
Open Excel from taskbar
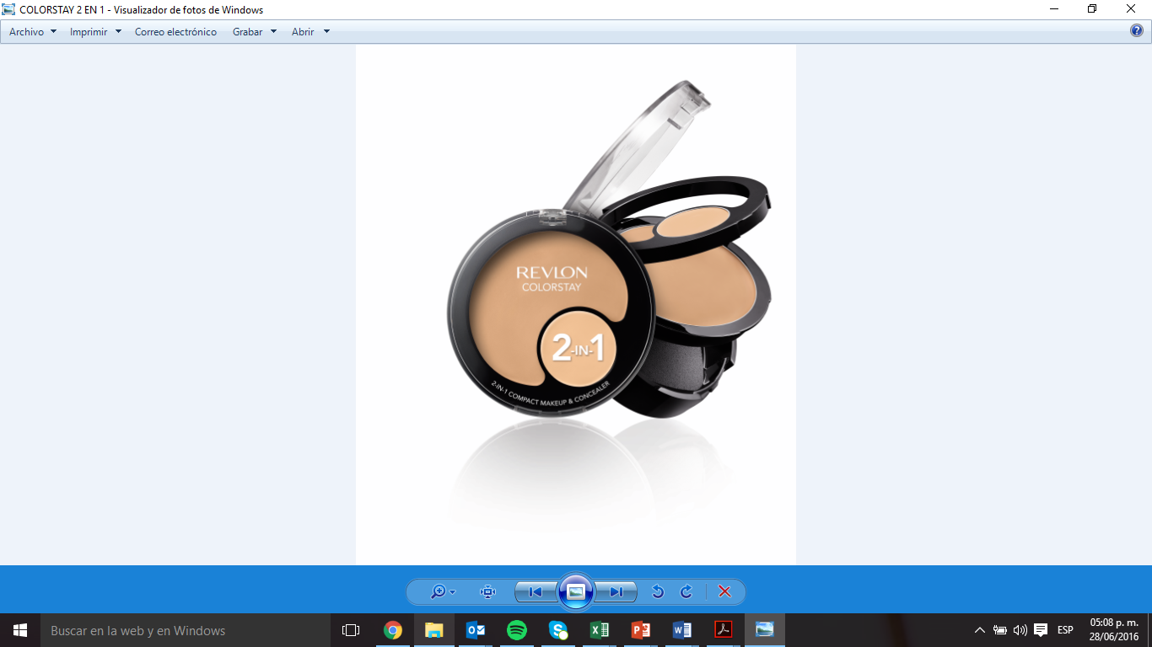(600, 630)
